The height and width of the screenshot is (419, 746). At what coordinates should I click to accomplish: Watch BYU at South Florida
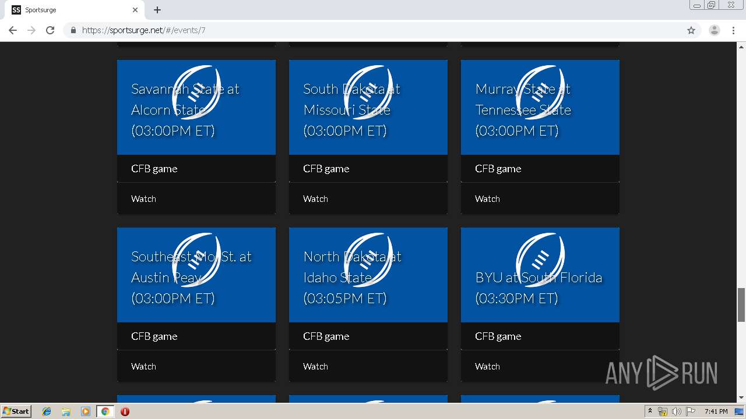tap(487, 367)
